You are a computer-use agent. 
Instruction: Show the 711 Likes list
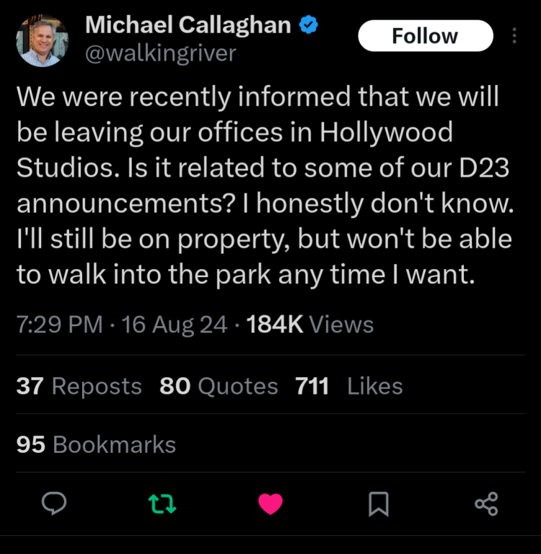[x=348, y=386]
